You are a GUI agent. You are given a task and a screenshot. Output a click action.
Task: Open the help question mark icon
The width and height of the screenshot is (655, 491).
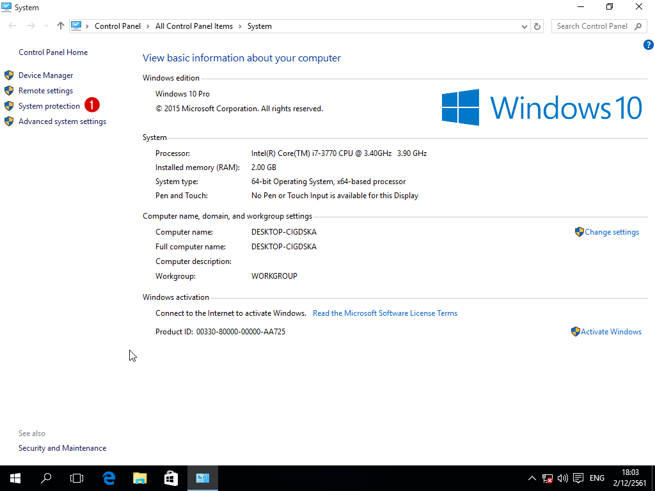click(x=649, y=45)
